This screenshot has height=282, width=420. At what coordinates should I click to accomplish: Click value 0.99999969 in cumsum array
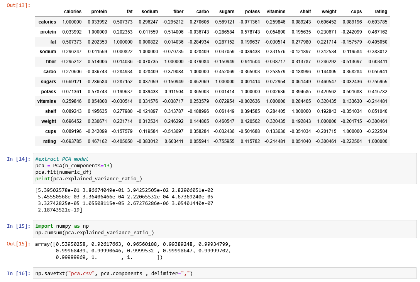tap(71, 257)
